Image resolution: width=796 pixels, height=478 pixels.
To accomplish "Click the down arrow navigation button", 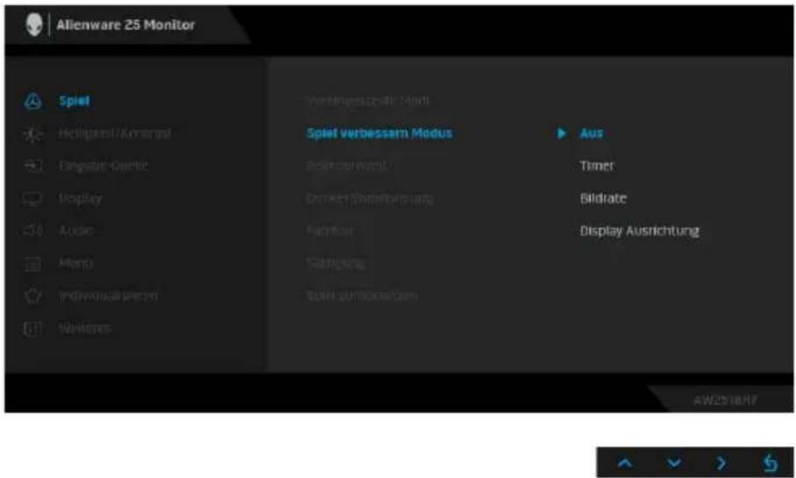I will 674,463.
